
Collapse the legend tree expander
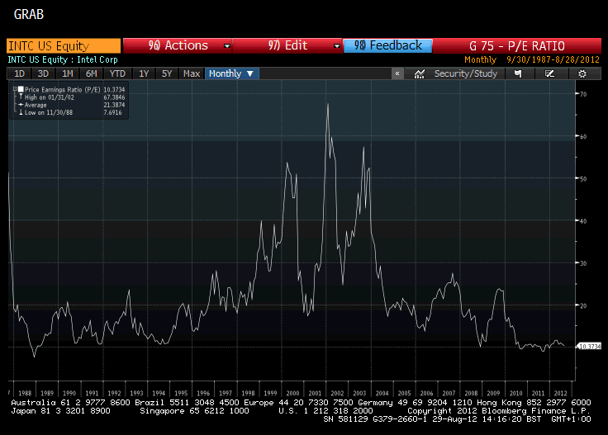pos(15,89)
